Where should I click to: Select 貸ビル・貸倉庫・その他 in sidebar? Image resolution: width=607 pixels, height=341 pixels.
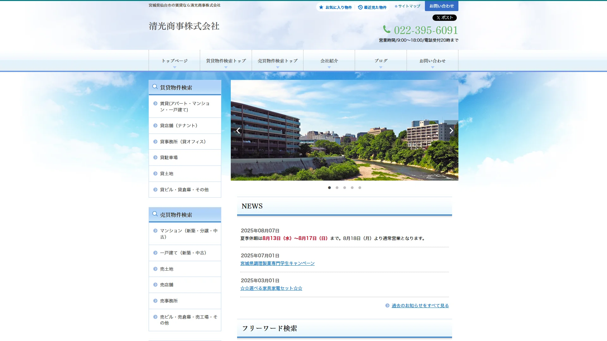(x=185, y=190)
